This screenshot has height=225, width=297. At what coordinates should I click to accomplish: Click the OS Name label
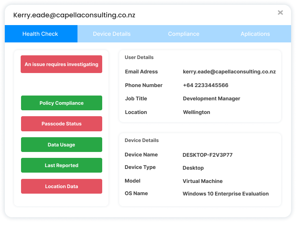coord(136,193)
